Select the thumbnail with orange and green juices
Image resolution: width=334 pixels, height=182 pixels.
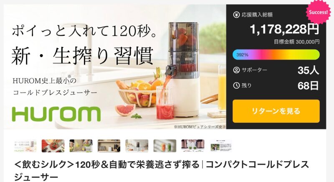(x=165, y=146)
